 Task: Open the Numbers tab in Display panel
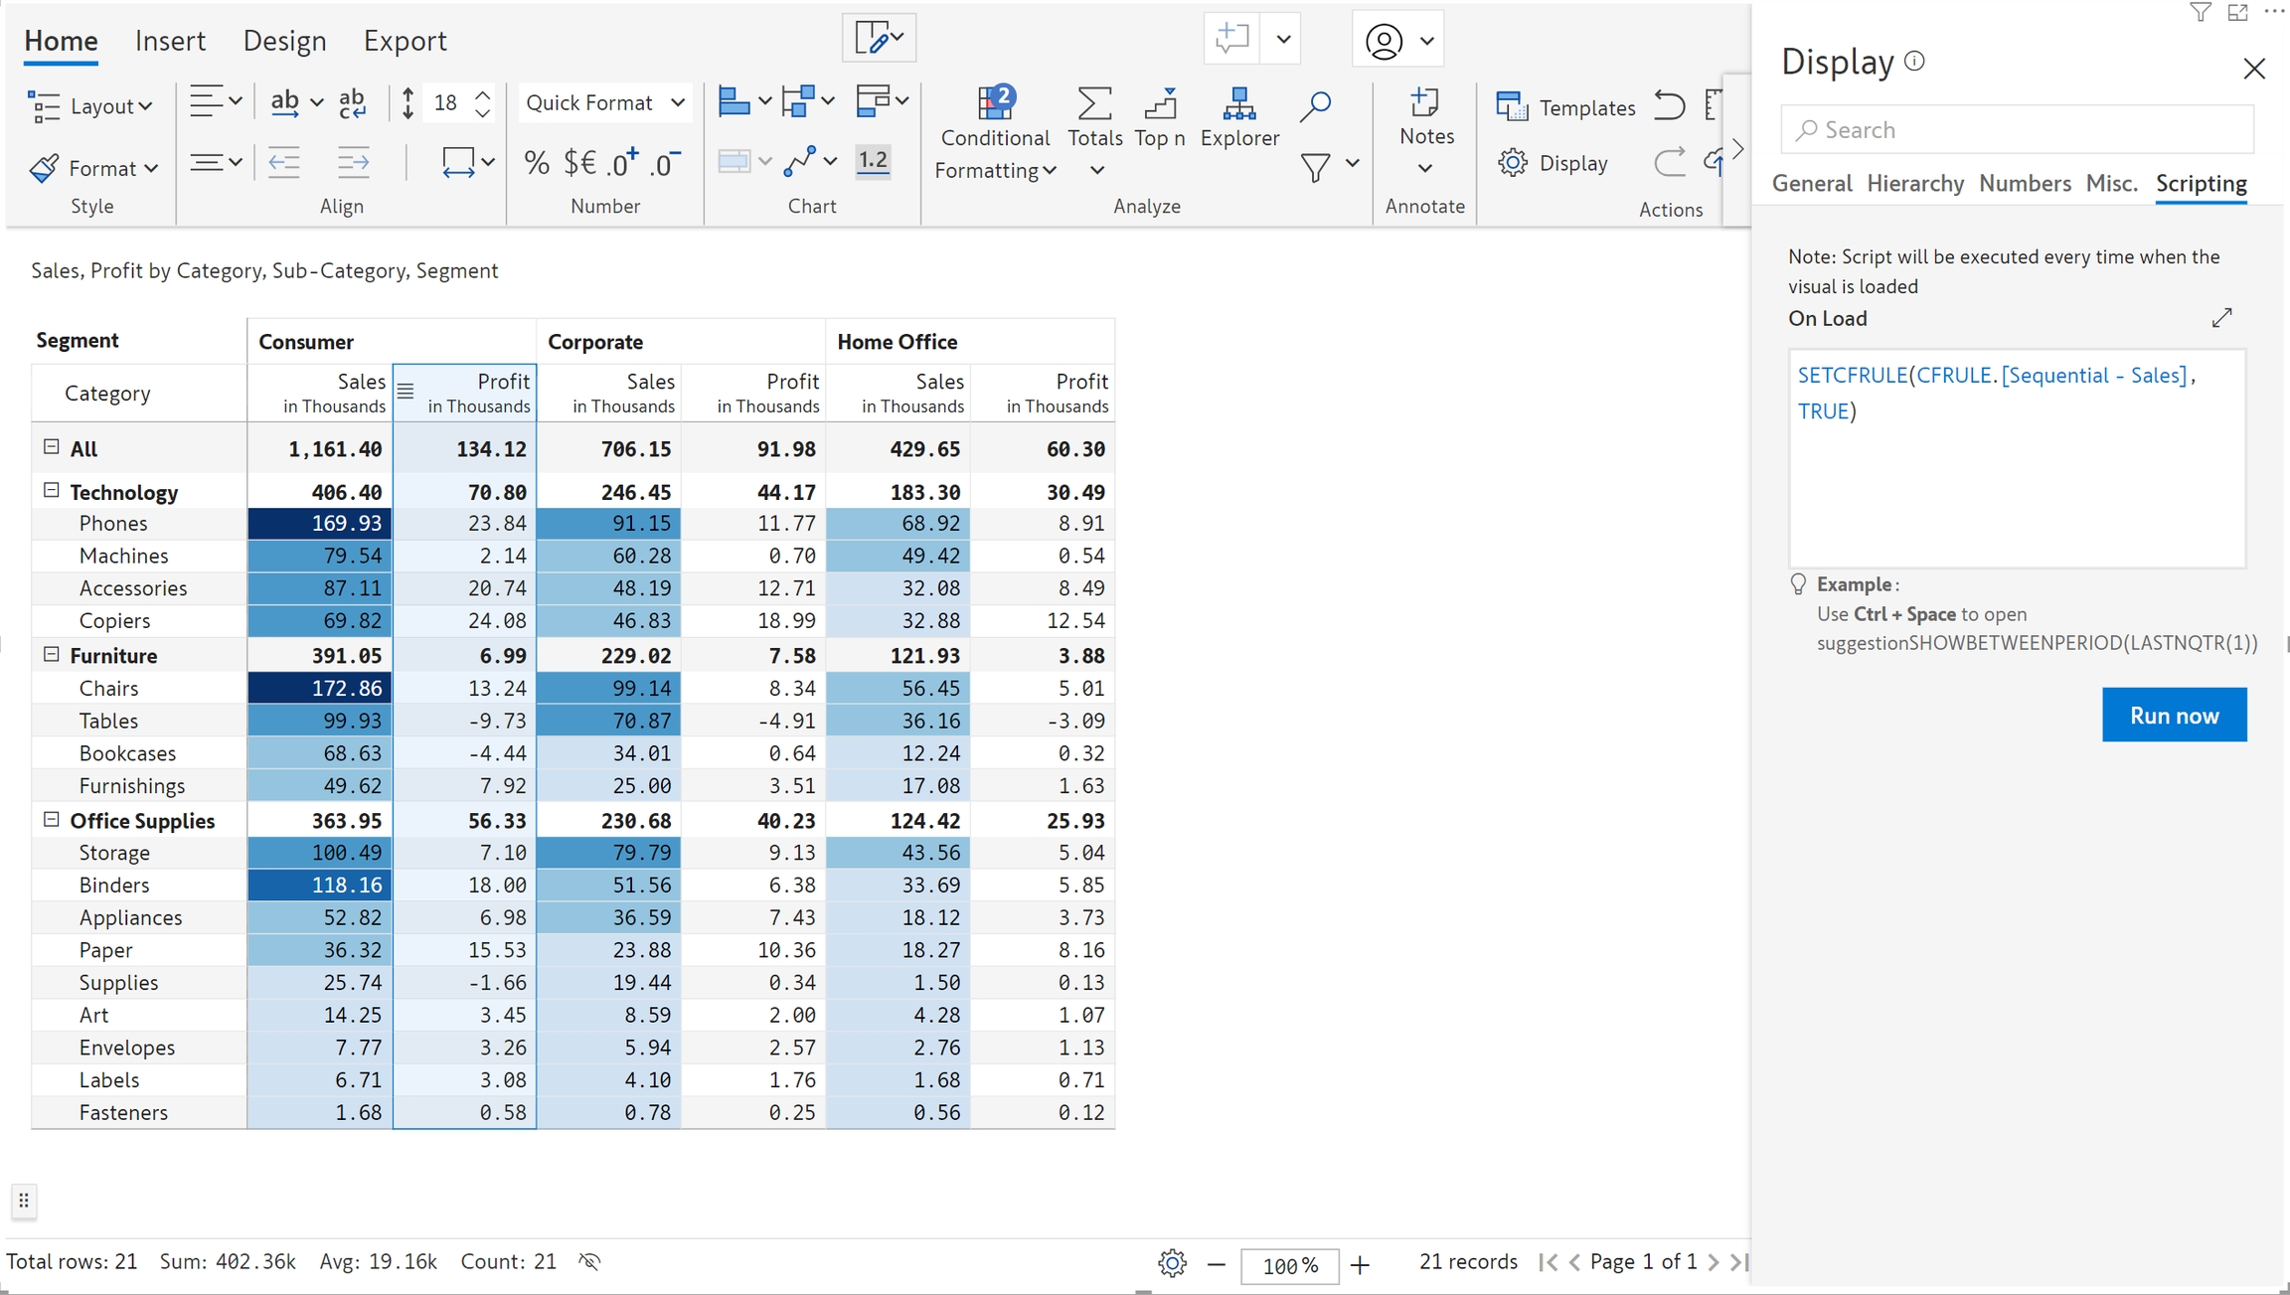pyautogui.click(x=2024, y=184)
